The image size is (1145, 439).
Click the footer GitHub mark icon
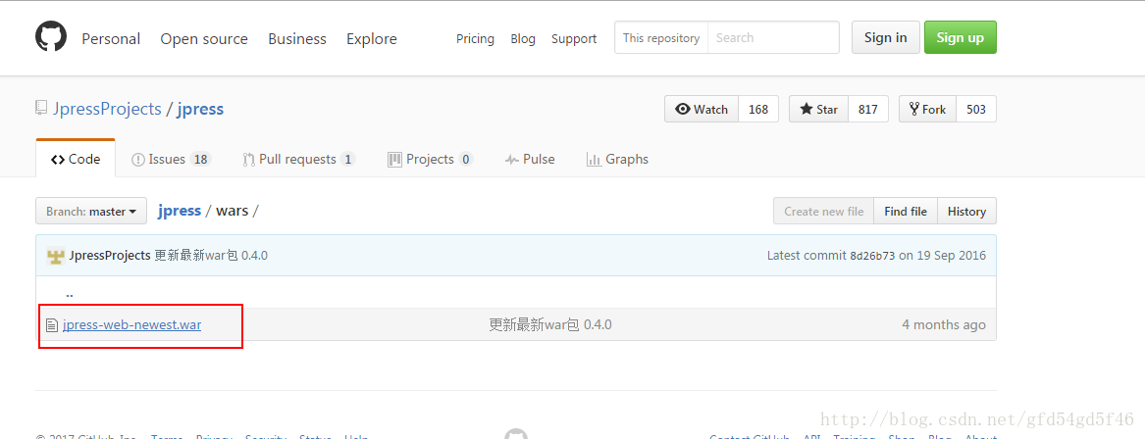515,435
